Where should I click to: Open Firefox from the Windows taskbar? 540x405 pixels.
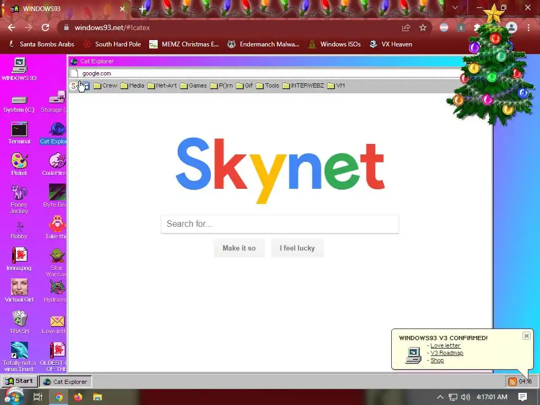[x=78, y=397]
